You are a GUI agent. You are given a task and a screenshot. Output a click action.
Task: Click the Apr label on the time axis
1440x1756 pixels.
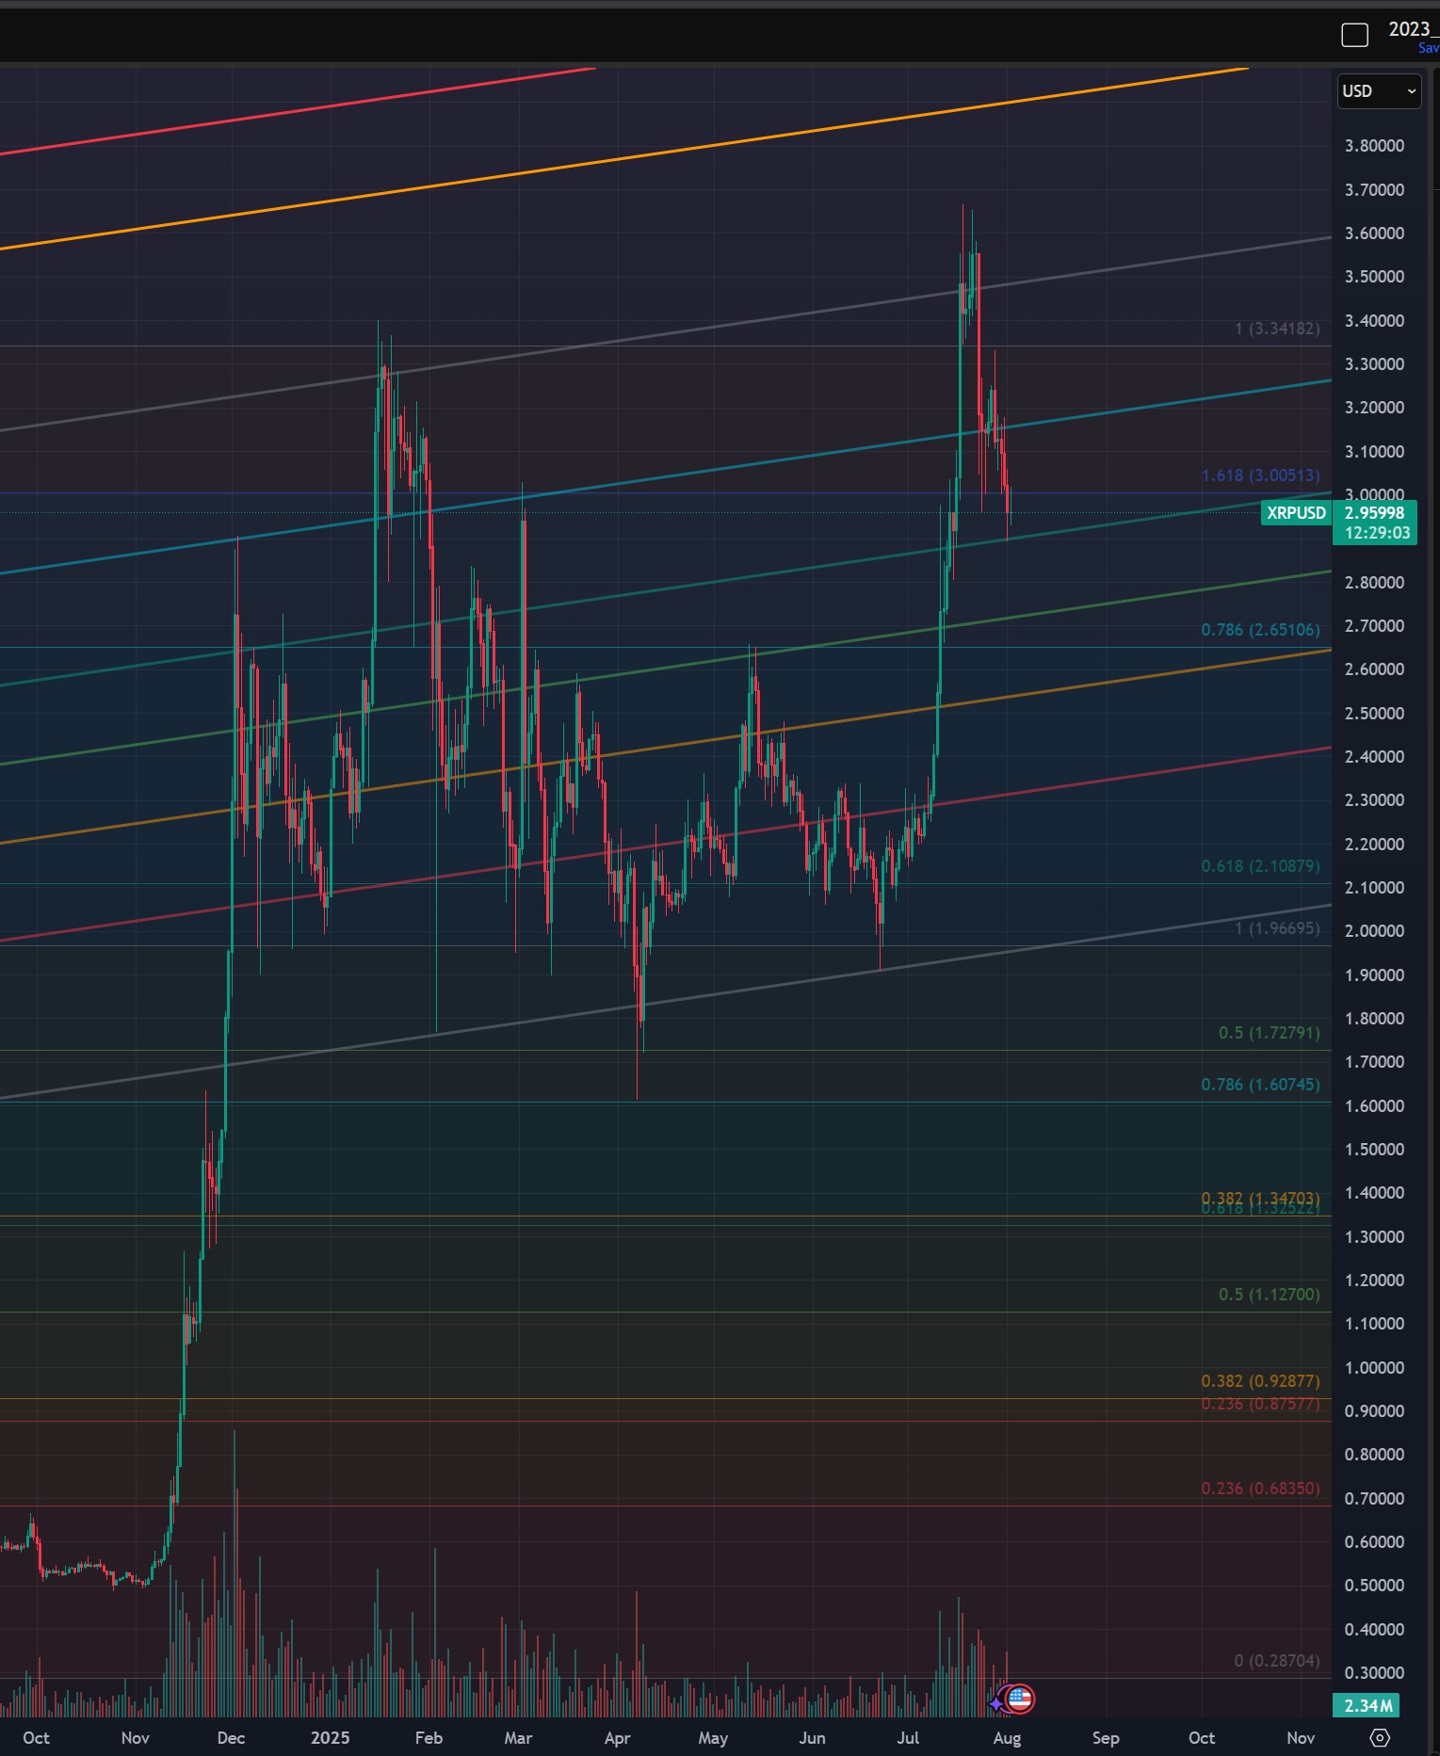(617, 1738)
